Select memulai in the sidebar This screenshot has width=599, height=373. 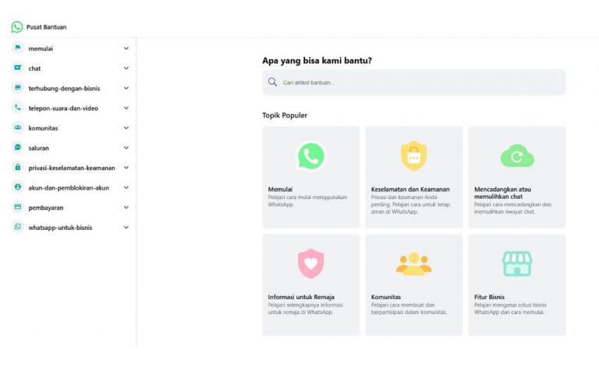[40, 48]
